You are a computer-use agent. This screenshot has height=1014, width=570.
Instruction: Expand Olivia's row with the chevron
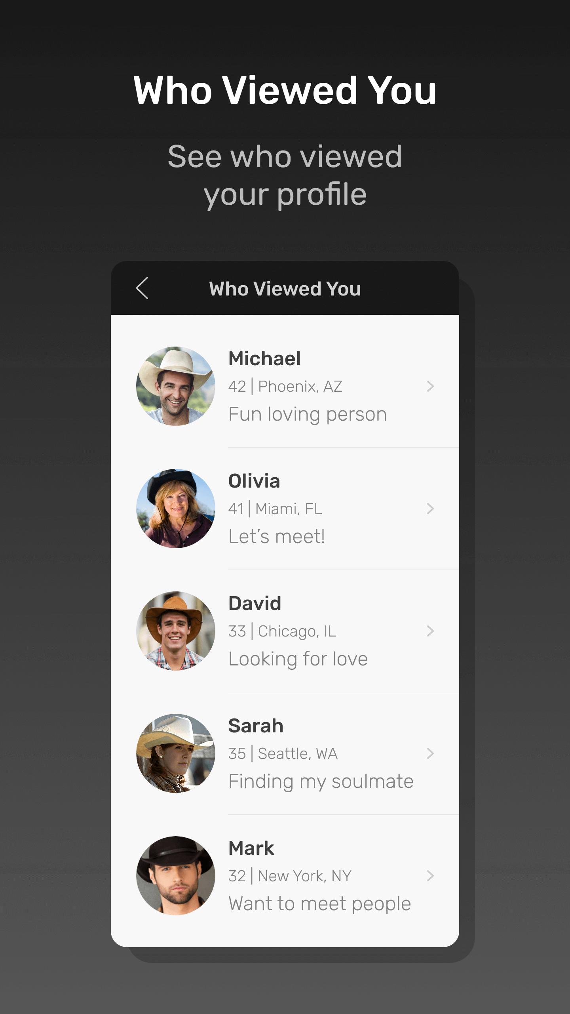pyautogui.click(x=431, y=509)
